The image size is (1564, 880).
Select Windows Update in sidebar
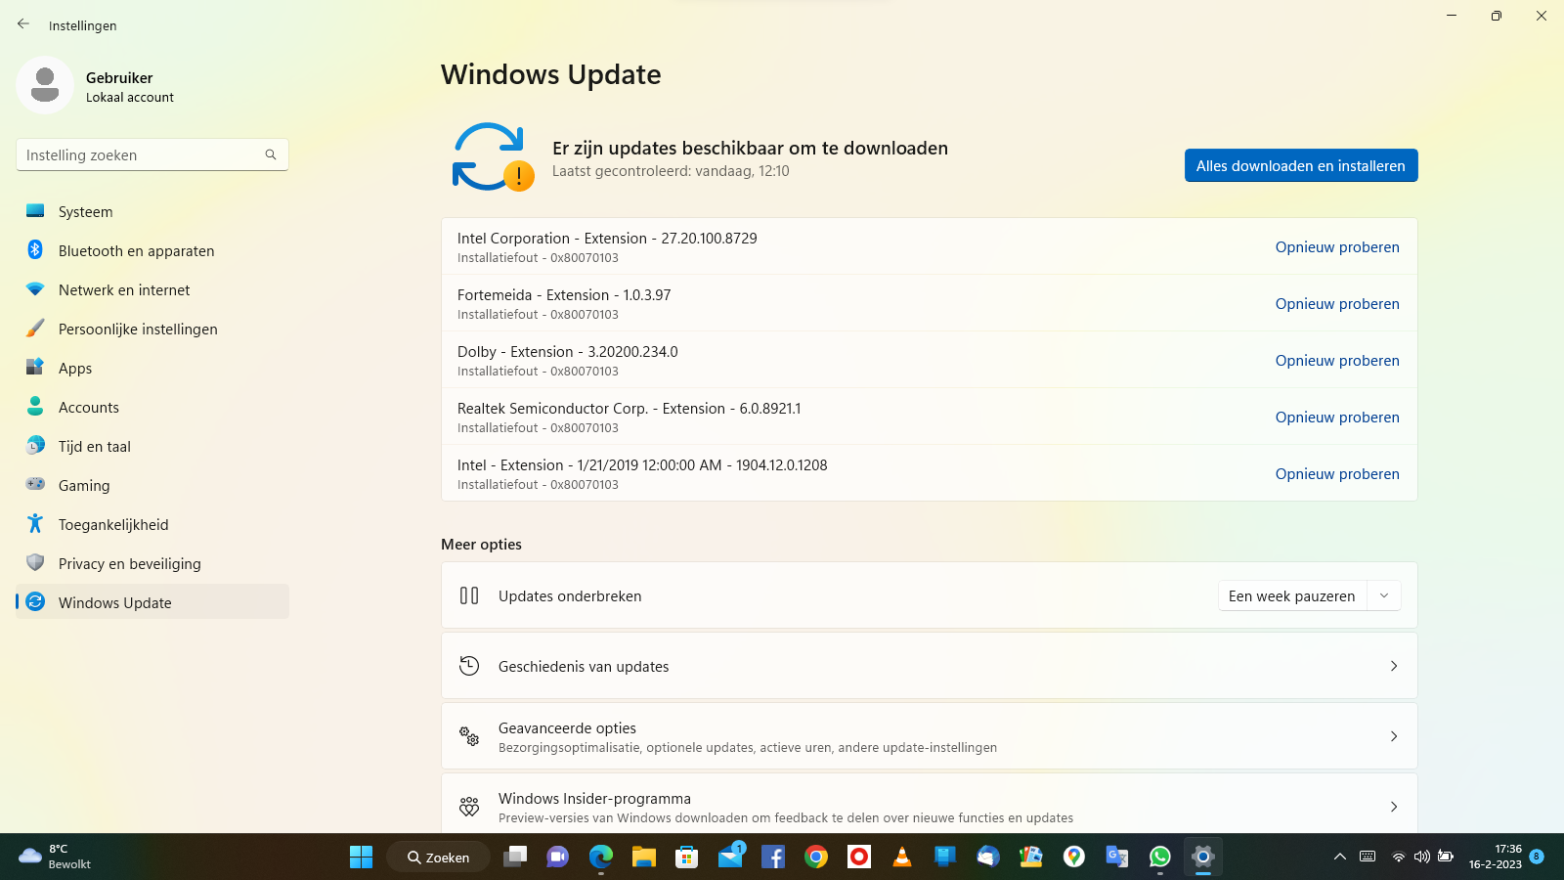tap(152, 602)
